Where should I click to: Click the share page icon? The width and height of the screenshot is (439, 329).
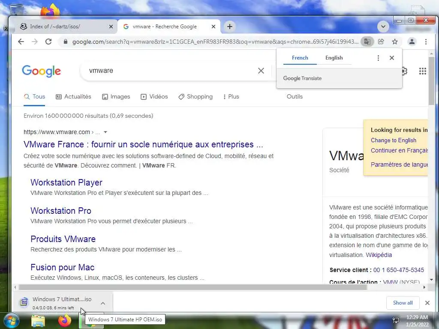[381, 42]
